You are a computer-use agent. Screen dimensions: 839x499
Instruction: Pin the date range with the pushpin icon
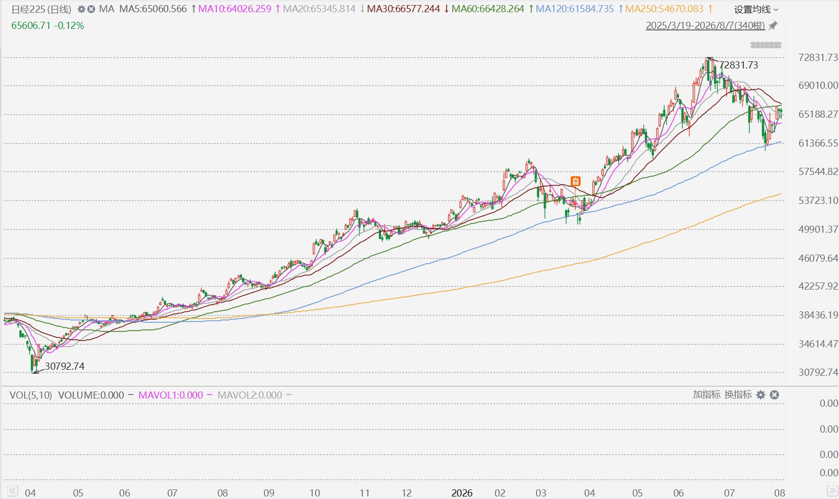coord(773,25)
